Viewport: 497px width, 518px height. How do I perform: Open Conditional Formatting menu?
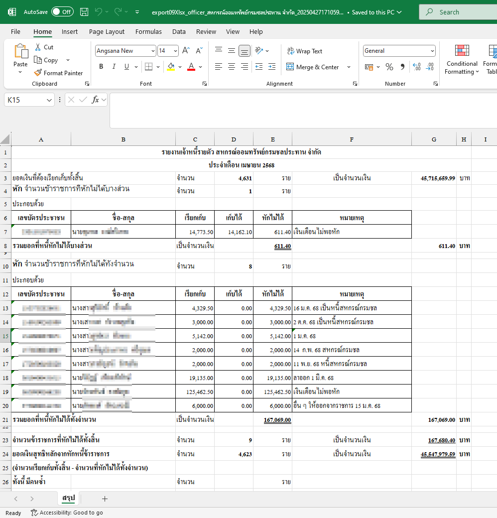(x=462, y=59)
